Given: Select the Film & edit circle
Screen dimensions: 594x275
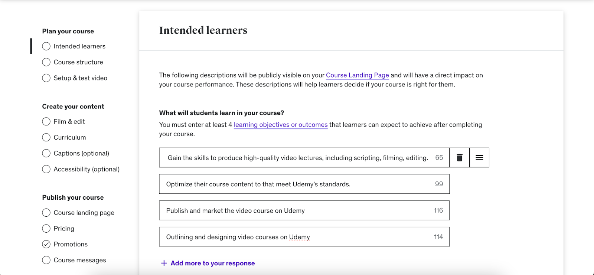Looking at the screenshot, I should 46,121.
